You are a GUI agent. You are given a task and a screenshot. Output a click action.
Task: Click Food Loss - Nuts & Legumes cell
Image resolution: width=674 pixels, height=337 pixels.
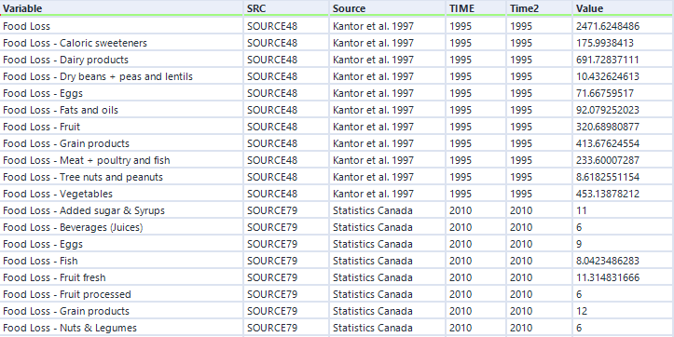point(121,328)
